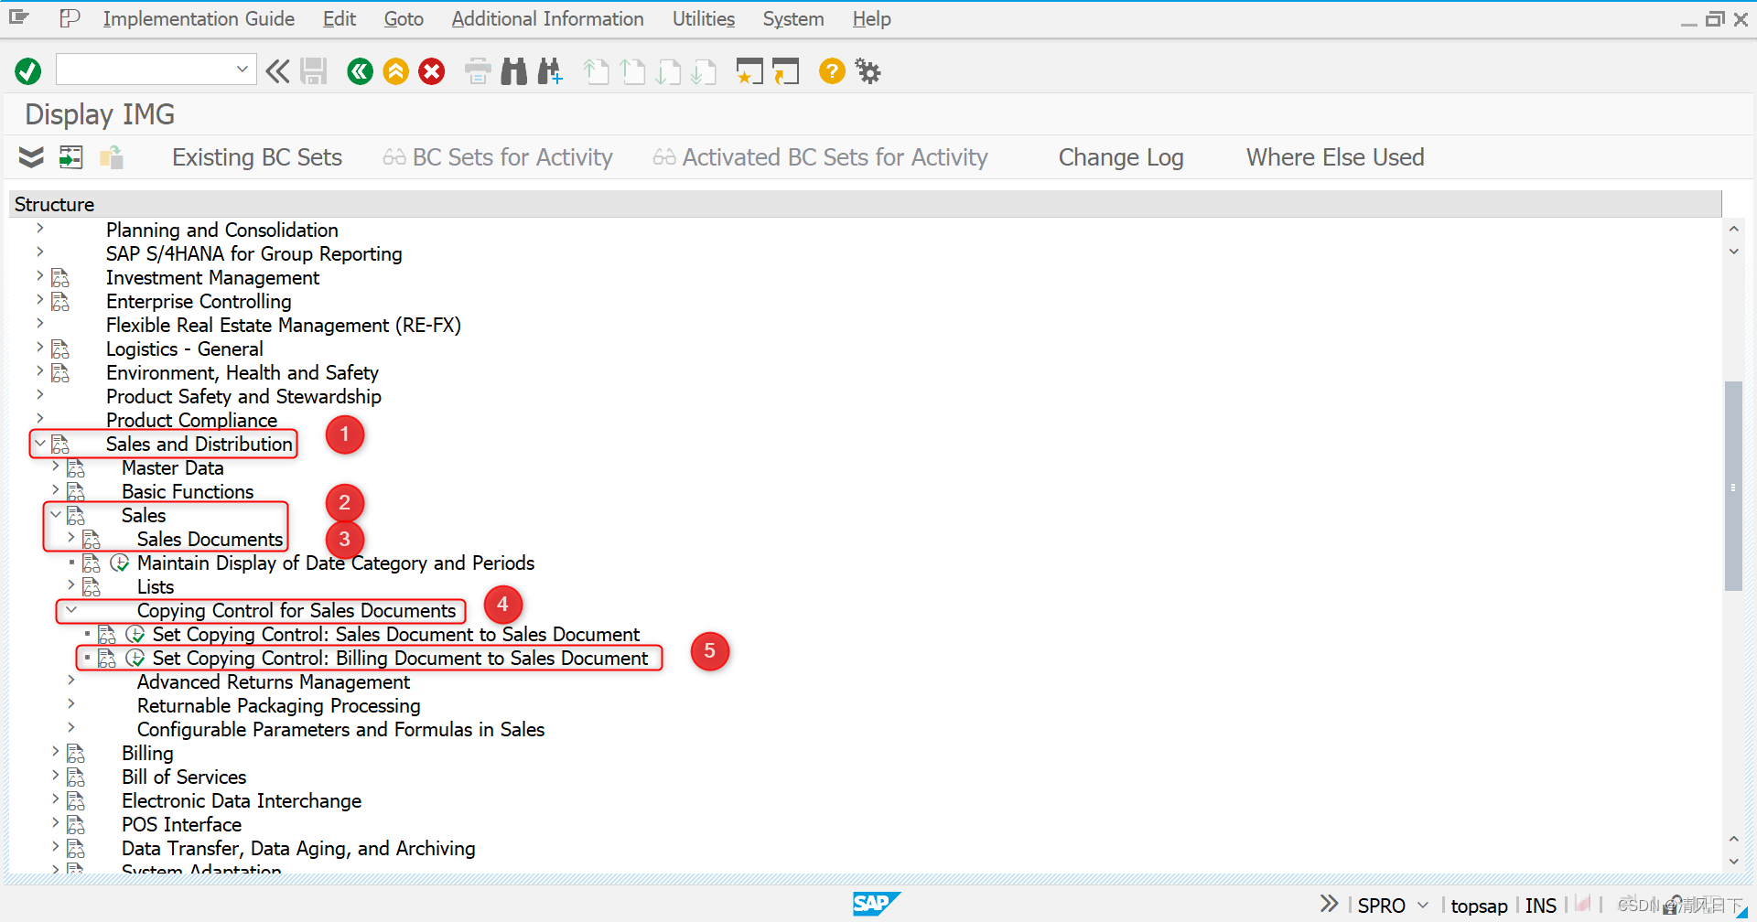This screenshot has width=1757, height=922.
Task: Select the Bill of Services row
Action: (184, 777)
